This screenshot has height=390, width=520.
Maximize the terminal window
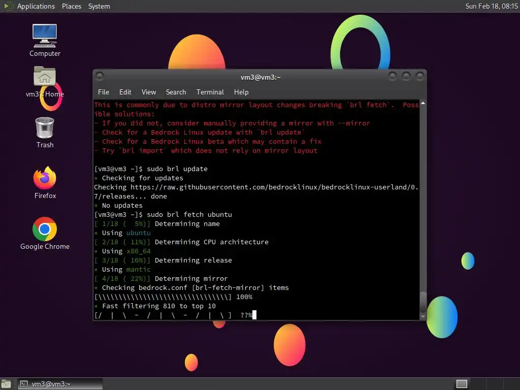pyautogui.click(x=406, y=76)
